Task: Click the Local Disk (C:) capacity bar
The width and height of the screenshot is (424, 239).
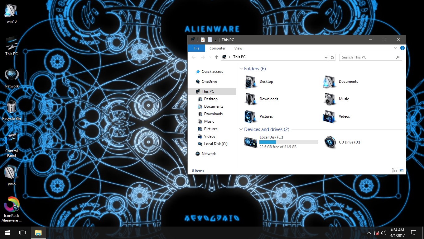Action: pos(288,142)
